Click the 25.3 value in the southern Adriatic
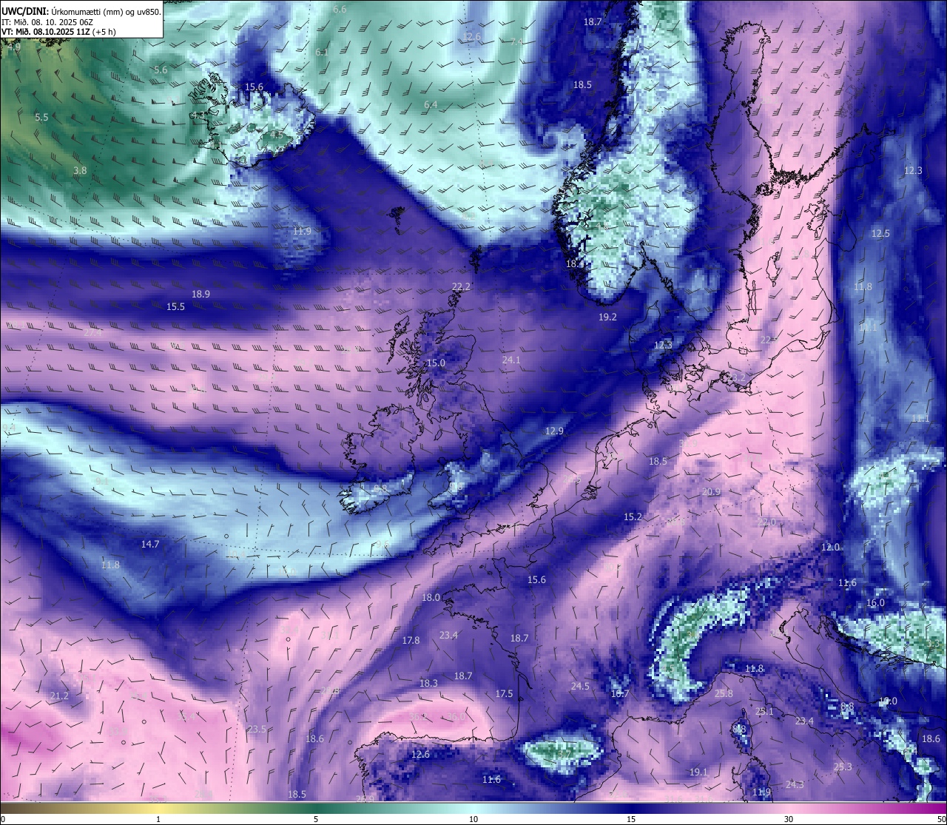The width and height of the screenshot is (947, 825). point(843,767)
